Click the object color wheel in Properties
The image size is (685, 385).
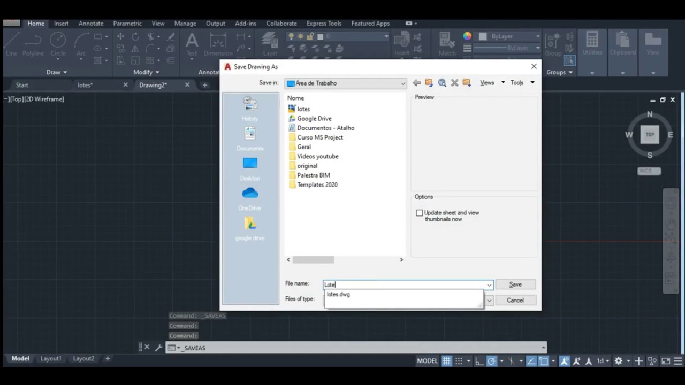[x=467, y=36]
